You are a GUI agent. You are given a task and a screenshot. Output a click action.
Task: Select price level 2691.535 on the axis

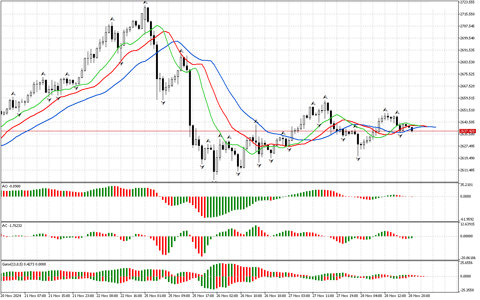tap(467, 50)
